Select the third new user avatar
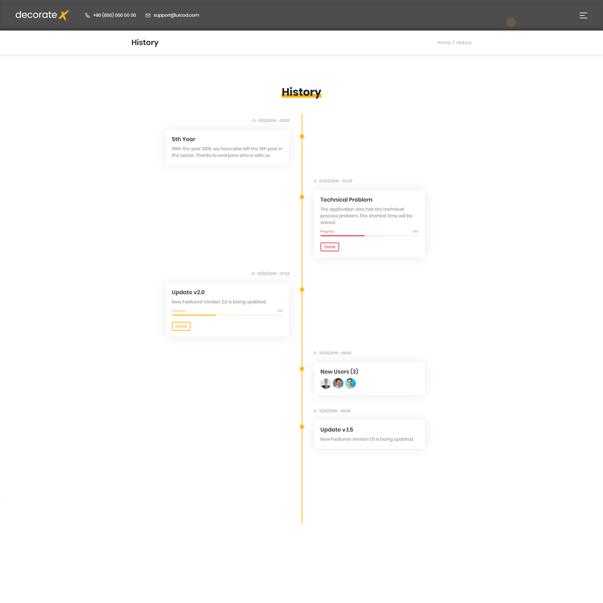The height and width of the screenshot is (603, 603). (351, 383)
